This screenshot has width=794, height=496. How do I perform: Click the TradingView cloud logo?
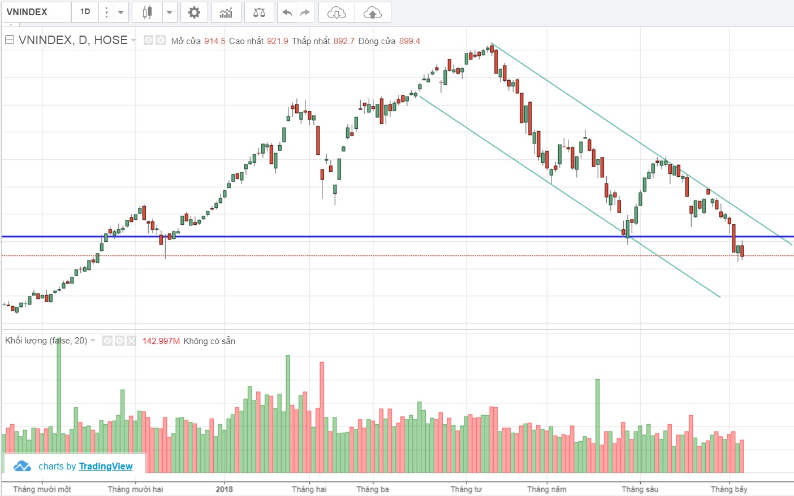pos(22,466)
